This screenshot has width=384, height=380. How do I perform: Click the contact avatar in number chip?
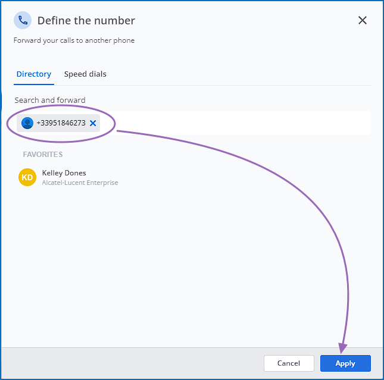pos(27,123)
